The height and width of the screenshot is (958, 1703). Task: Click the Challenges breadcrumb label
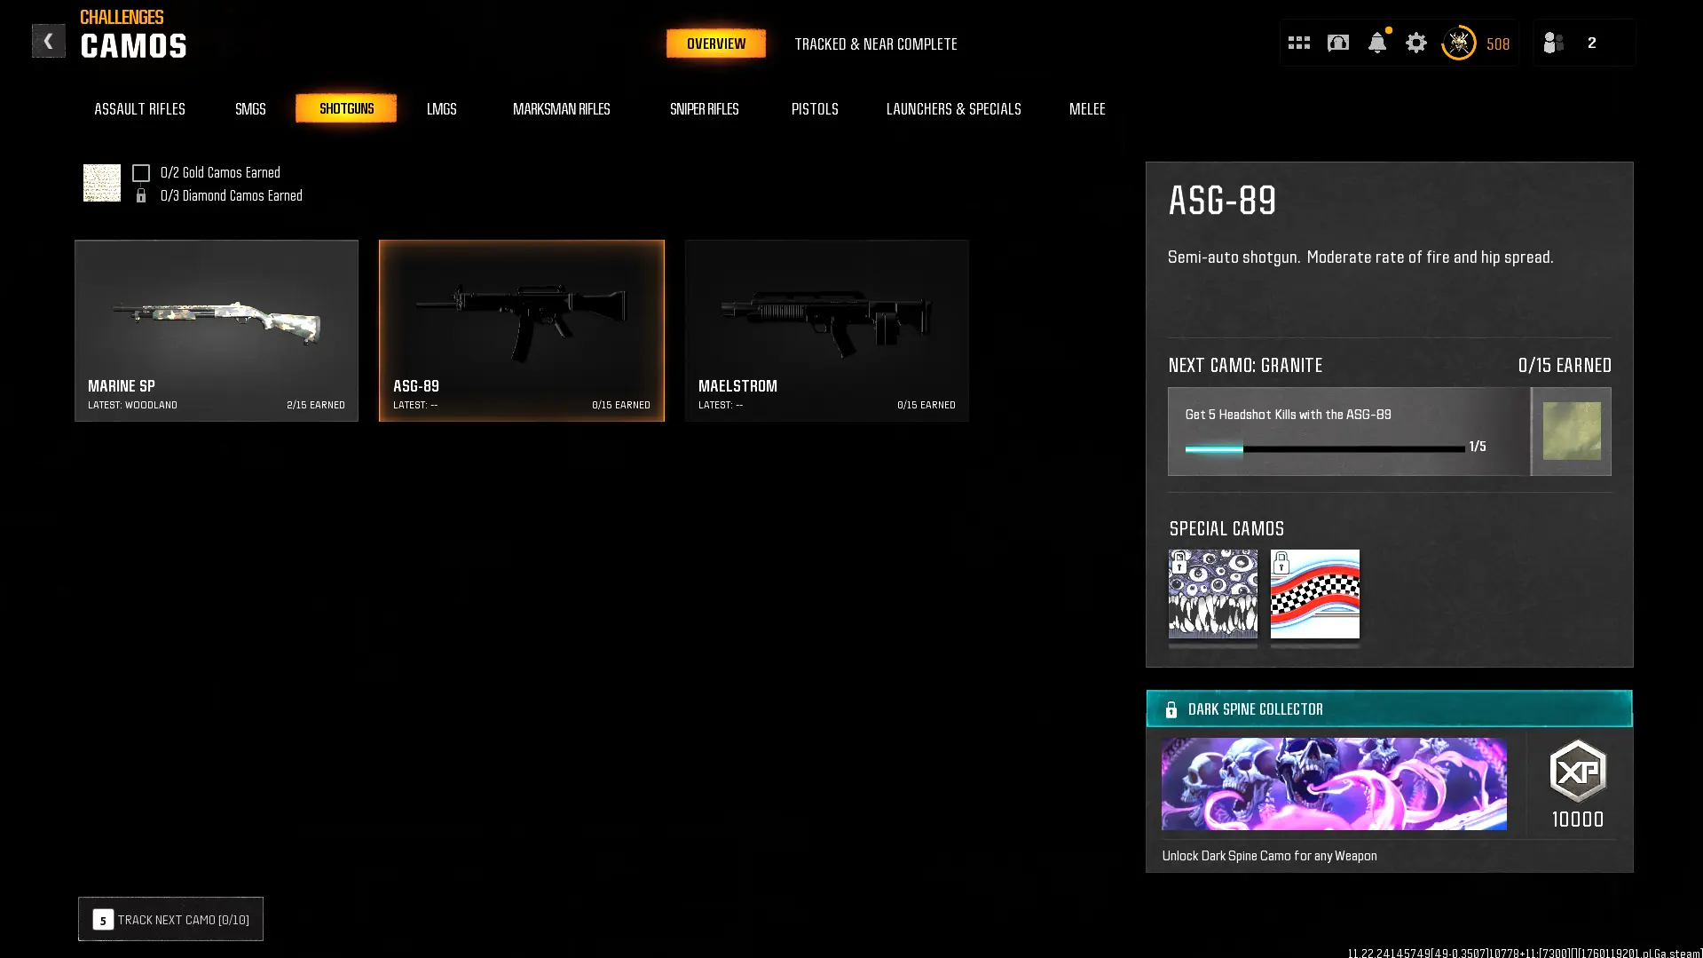(122, 17)
